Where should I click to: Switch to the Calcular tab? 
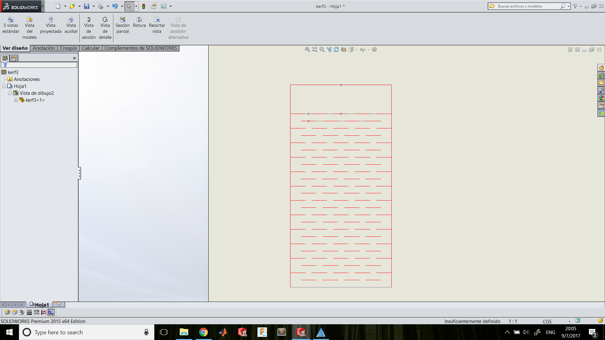pos(91,48)
